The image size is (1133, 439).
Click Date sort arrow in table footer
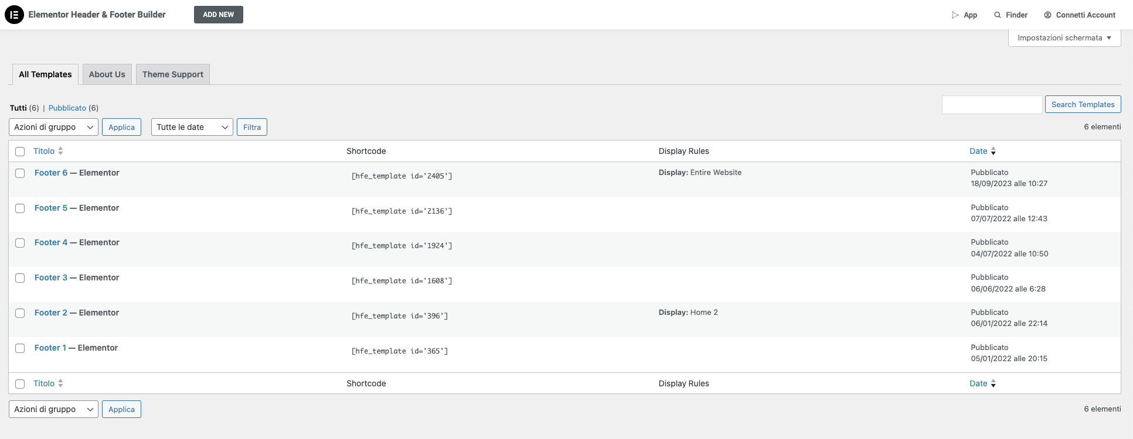click(x=993, y=384)
